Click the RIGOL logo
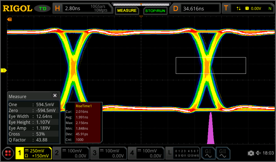 tap(17, 8)
